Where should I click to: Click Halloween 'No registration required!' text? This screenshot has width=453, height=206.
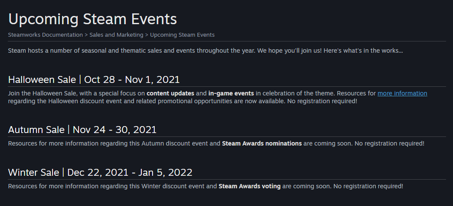322,101
